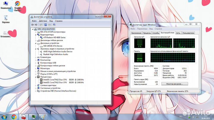Select the Быстродействие tab
Screen dimensions: 214x120
167,33
